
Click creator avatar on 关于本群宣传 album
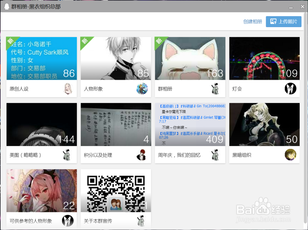tap(142, 221)
